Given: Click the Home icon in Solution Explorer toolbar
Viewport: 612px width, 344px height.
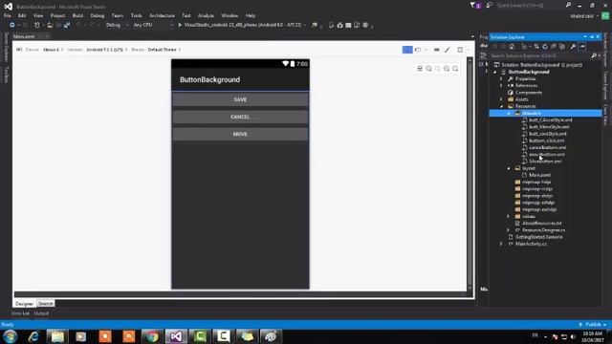Looking at the screenshot, I should pyautogui.click(x=512, y=47).
